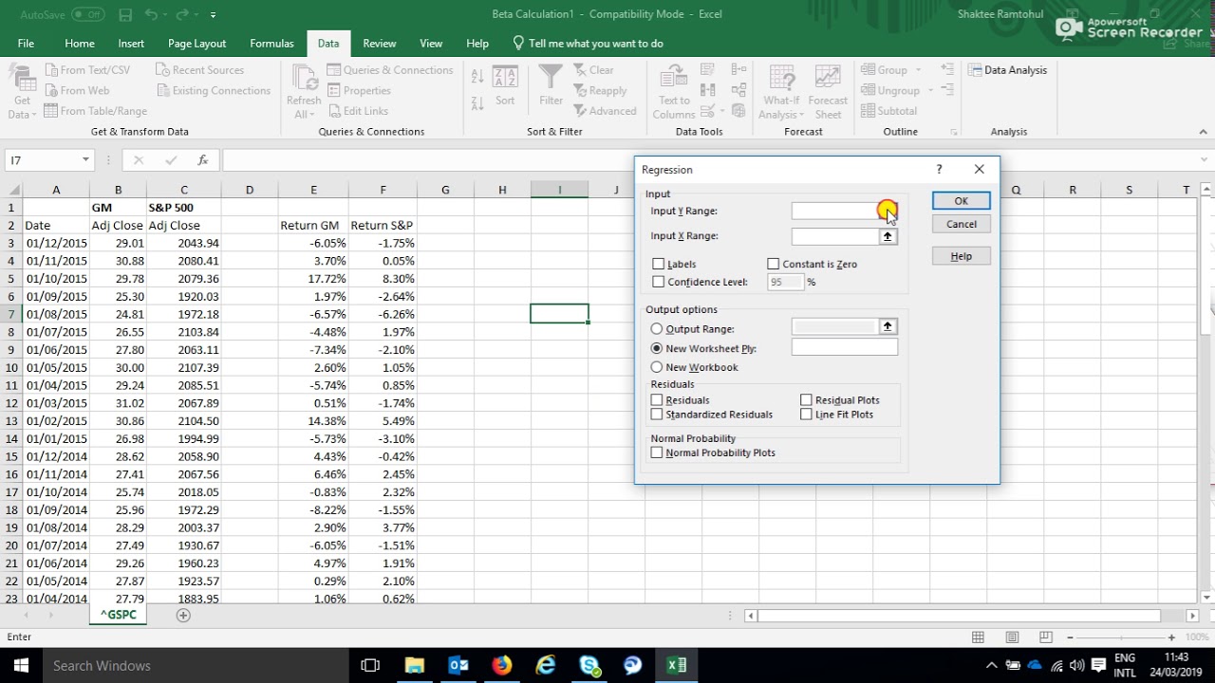This screenshot has width=1215, height=683.
Task: Check the Labels checkbox
Action: click(659, 265)
